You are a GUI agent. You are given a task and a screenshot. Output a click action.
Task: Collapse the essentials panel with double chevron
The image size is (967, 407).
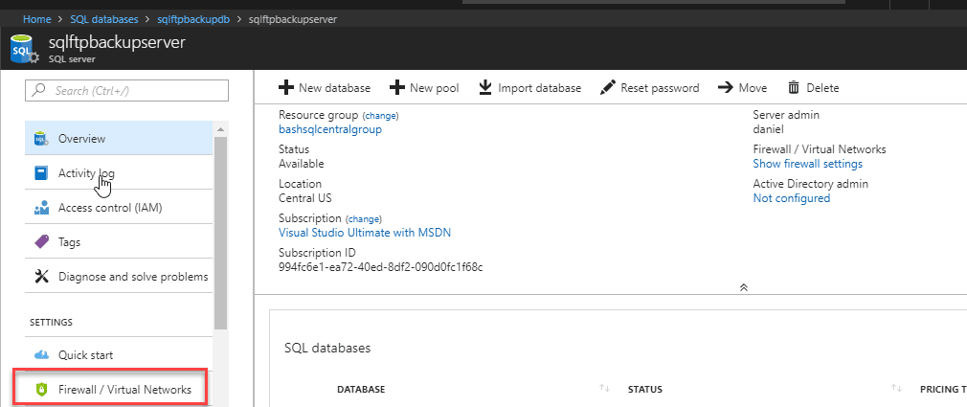coord(744,287)
